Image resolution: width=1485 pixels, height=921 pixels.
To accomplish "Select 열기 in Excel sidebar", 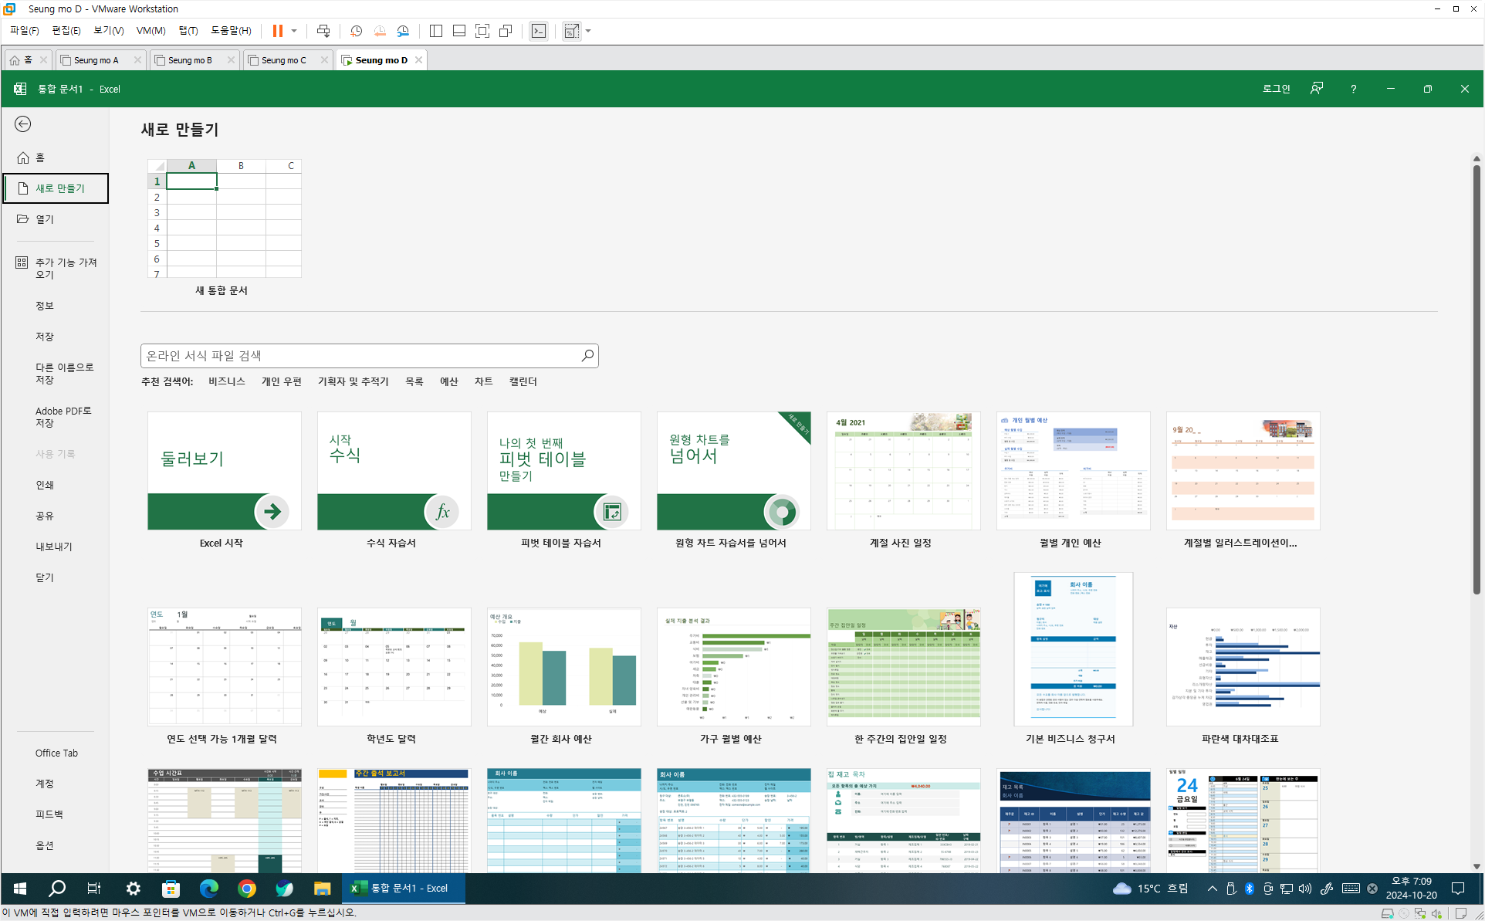I will [x=45, y=219].
